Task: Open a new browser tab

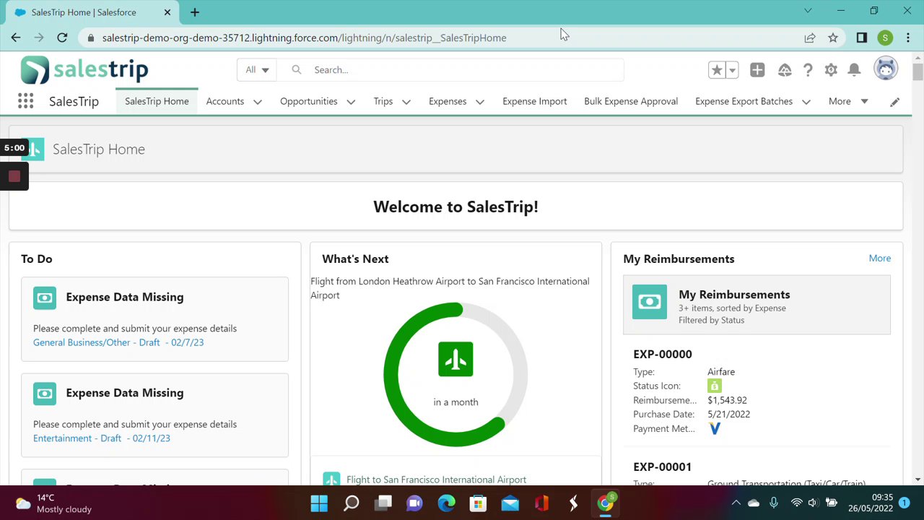Action: pyautogui.click(x=195, y=12)
